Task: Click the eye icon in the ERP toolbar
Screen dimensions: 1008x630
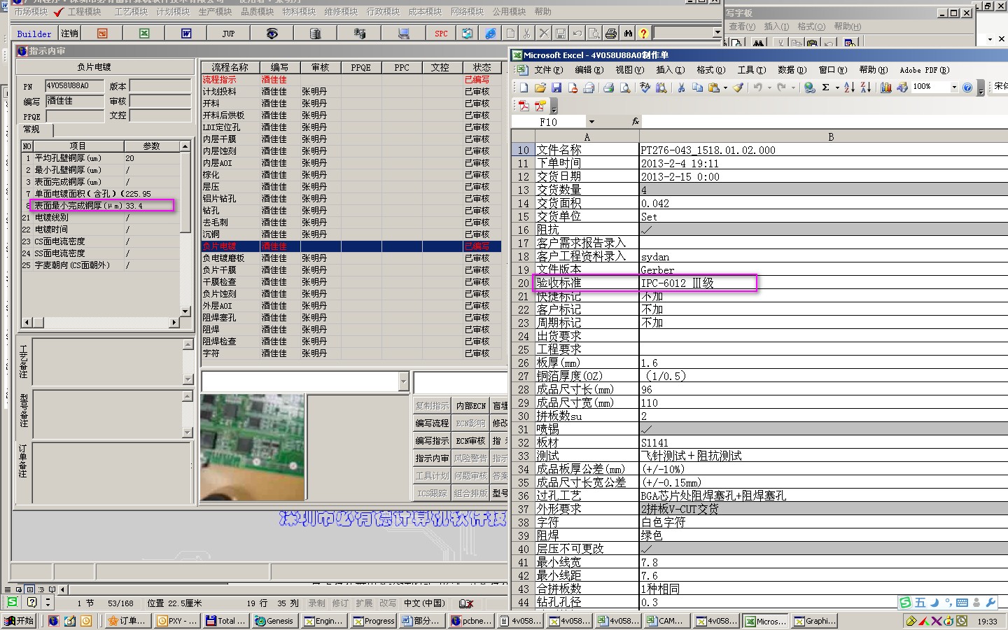Action: coord(272,34)
